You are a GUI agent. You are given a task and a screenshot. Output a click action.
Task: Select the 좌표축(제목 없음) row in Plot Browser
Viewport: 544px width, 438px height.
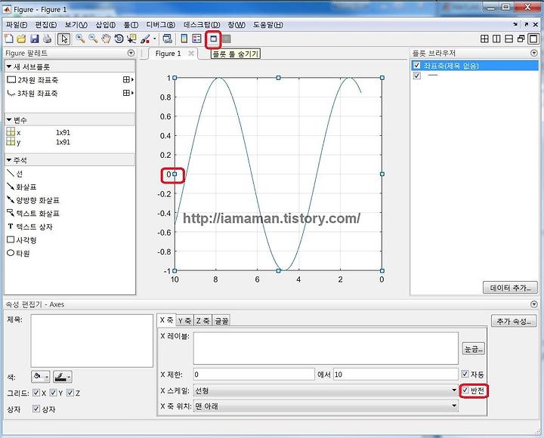pyautogui.click(x=474, y=65)
